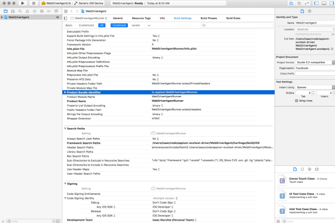The image size is (335, 223).
Task: Select the Levels view toggle
Action: [136, 25]
